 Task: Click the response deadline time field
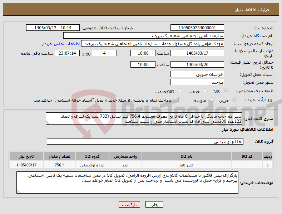(x=143, y=53)
